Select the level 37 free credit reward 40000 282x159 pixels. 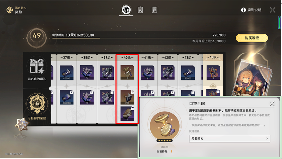coord(67,72)
